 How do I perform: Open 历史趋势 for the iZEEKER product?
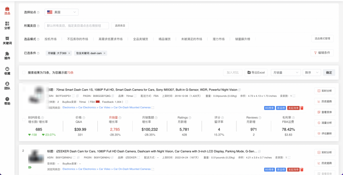coord(325,163)
